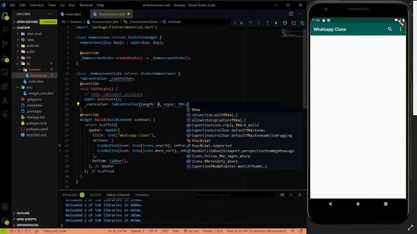Expand the Outline section
The height and width of the screenshot is (234, 417).
pyautogui.click(x=35, y=213)
